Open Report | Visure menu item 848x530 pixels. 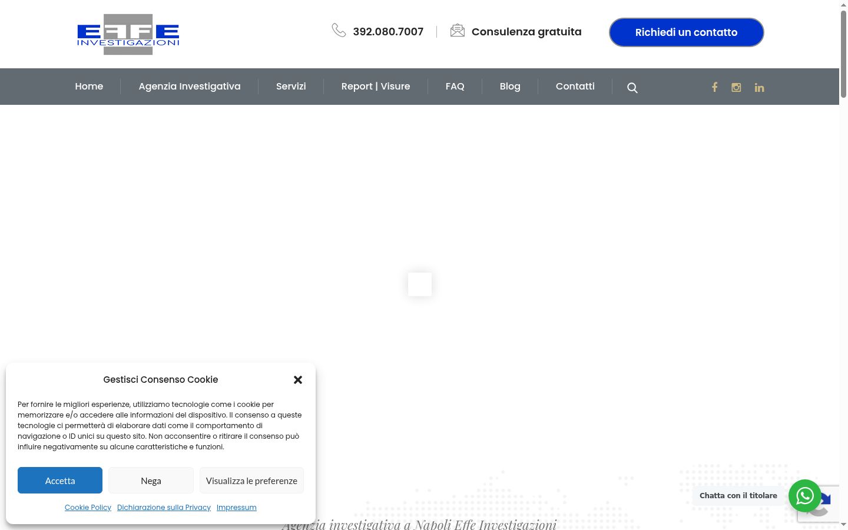pyautogui.click(x=376, y=86)
